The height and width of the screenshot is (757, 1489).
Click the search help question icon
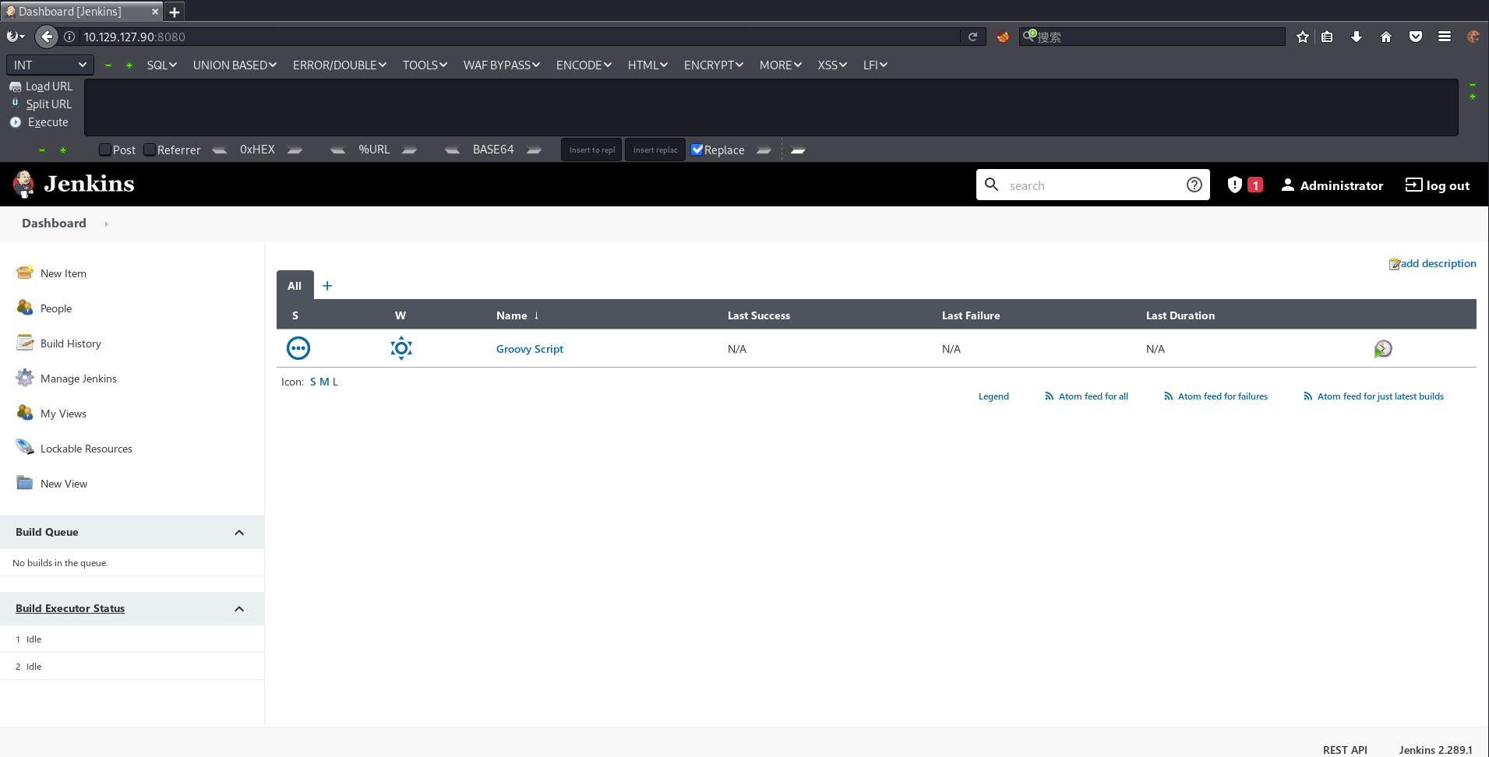click(x=1194, y=185)
